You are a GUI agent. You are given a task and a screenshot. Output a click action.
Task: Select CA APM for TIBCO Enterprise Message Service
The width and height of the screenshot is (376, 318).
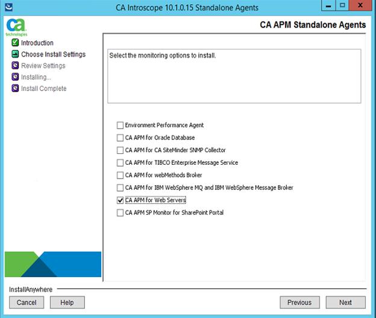[x=120, y=163]
